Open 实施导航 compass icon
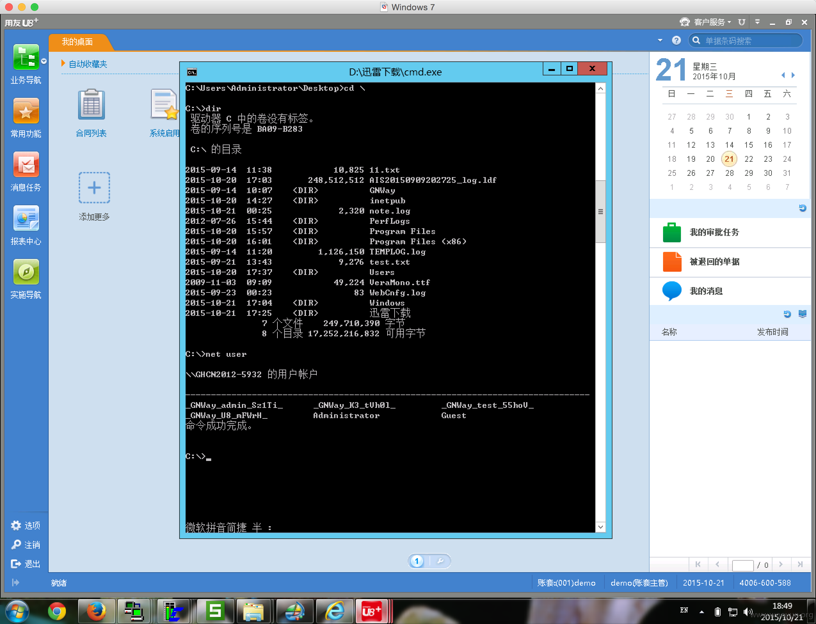The image size is (816, 624). pos(26,272)
